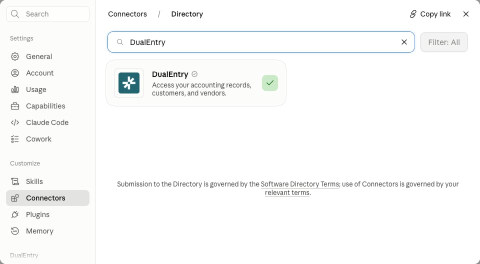Select the Connectors sidebar item

[48, 198]
